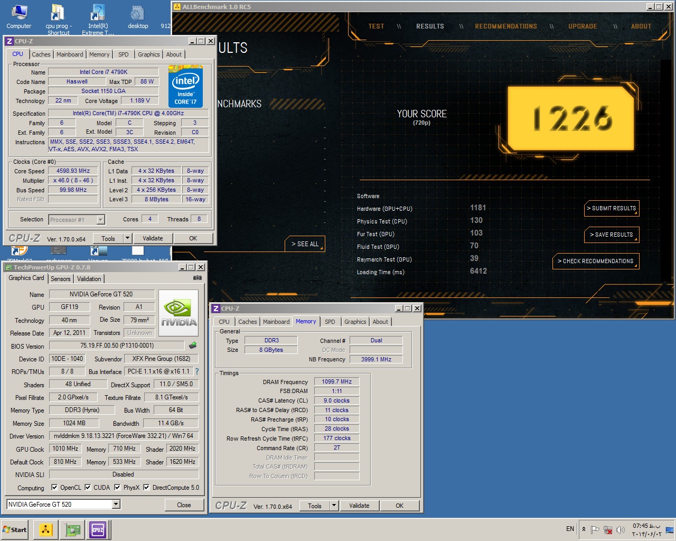
Task: Click the GPU-Z screenshot camera icon
Action: 197,278
